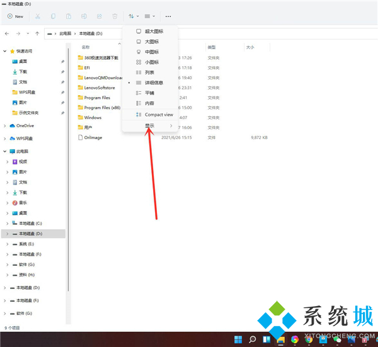
Task: Click the Share icon in toolbar
Action: [x=100, y=16]
